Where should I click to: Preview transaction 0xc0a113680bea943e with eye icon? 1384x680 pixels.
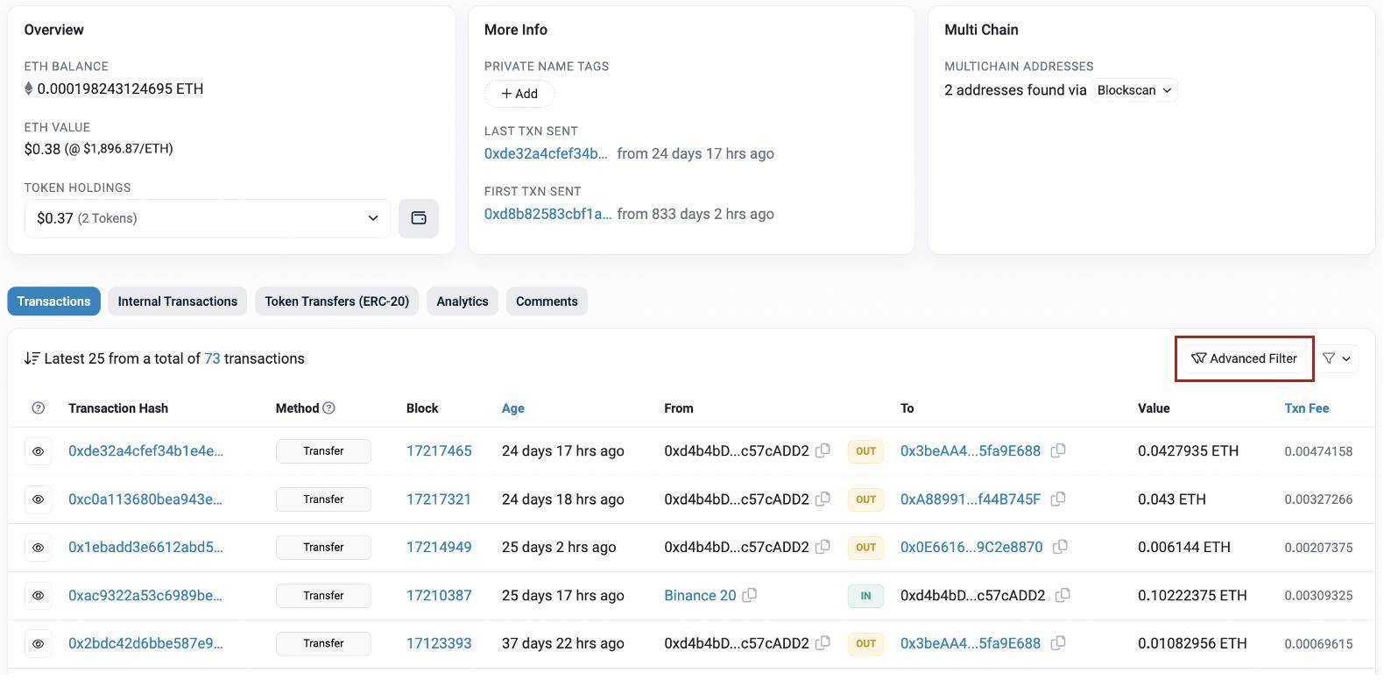pyautogui.click(x=39, y=499)
